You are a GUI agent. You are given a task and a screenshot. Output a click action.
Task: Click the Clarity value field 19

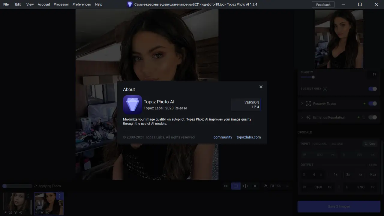point(373,74)
